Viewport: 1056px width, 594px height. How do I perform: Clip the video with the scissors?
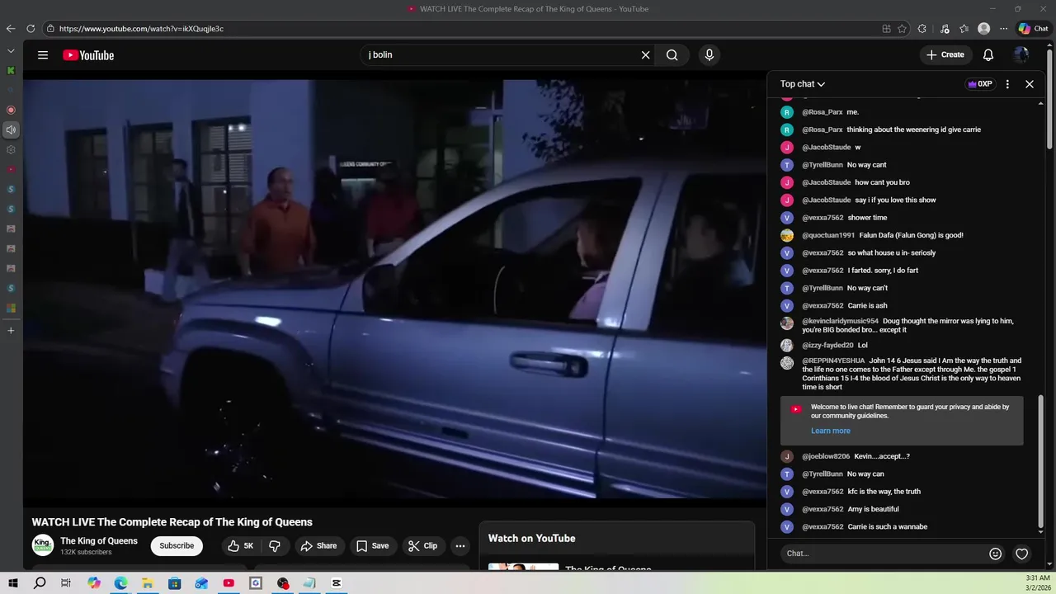422,546
